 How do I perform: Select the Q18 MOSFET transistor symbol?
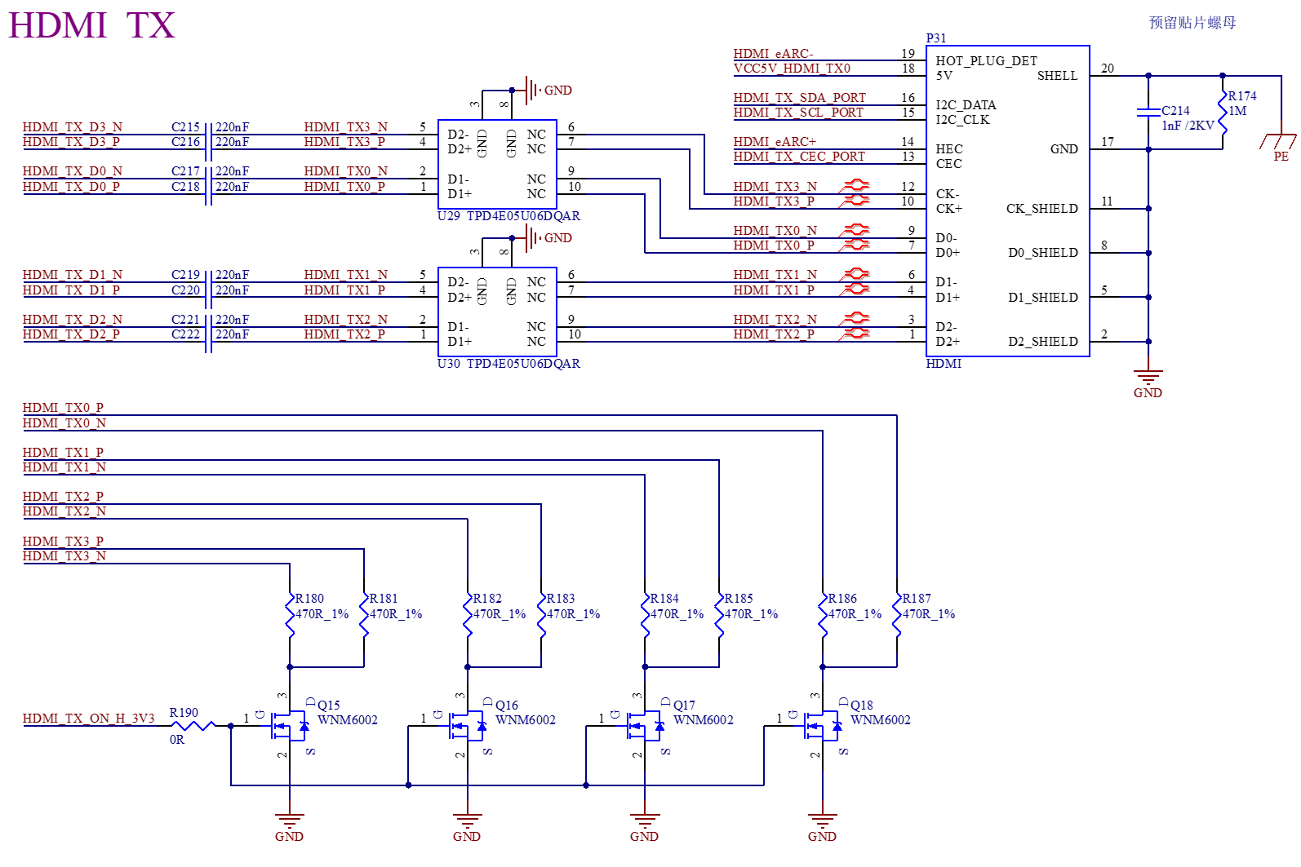coord(823,725)
